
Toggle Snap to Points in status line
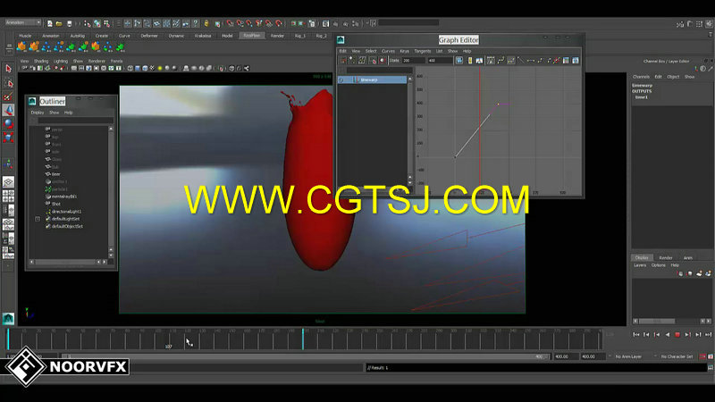(249, 23)
